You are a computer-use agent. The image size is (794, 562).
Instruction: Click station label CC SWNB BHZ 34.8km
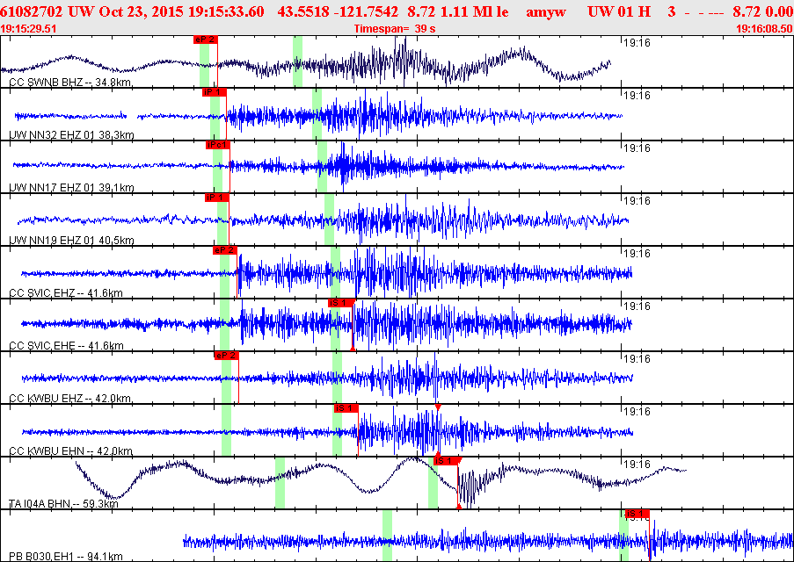tap(71, 83)
